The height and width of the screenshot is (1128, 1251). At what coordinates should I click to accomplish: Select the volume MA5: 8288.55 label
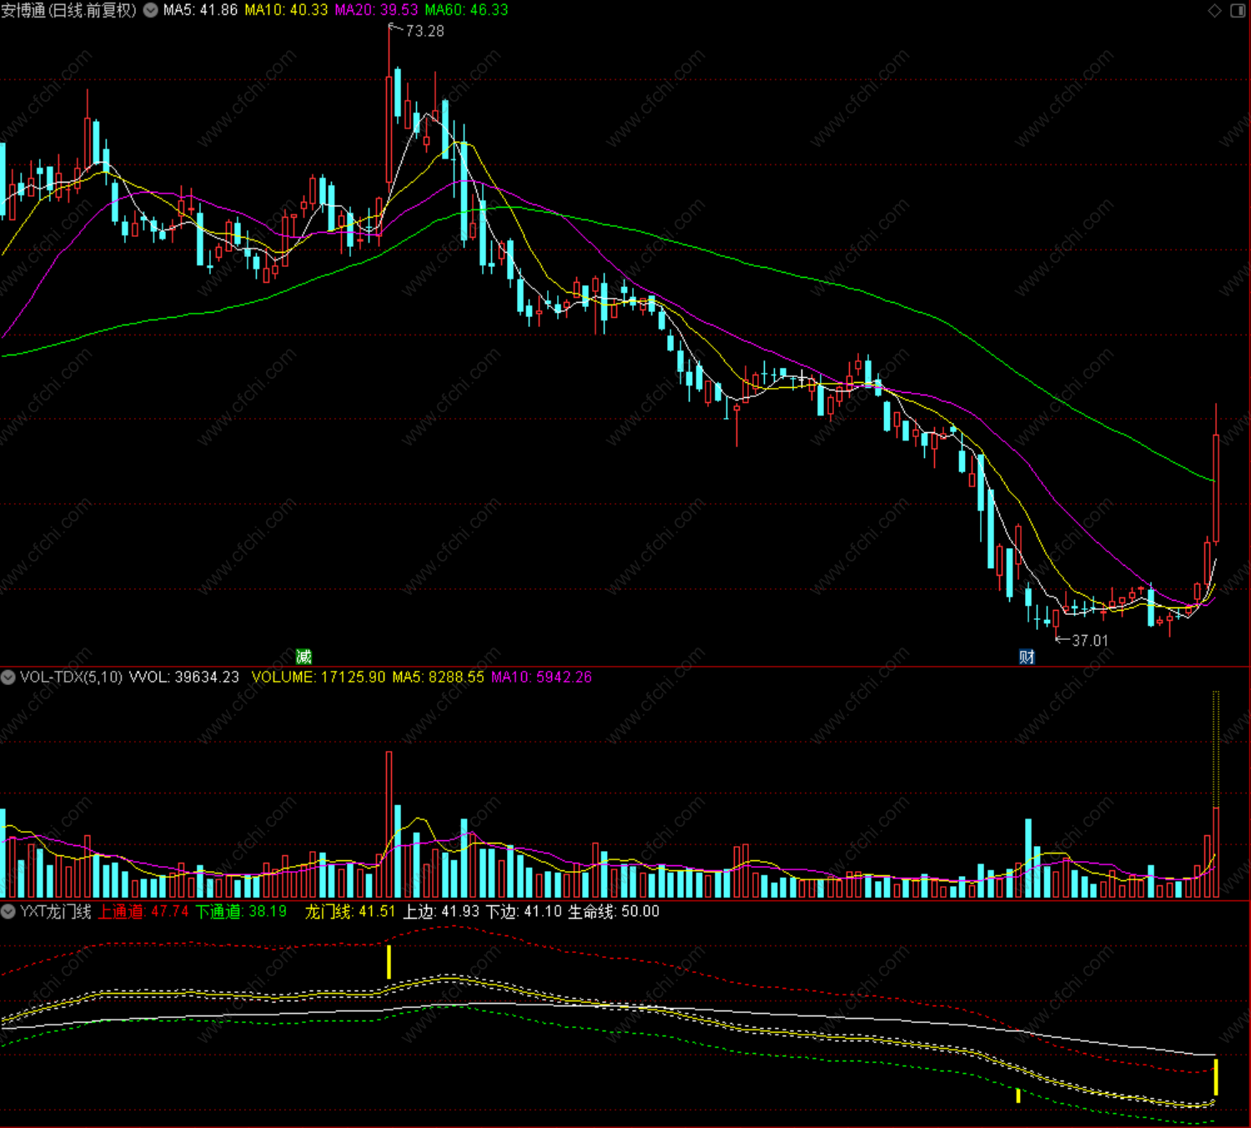pos(438,677)
